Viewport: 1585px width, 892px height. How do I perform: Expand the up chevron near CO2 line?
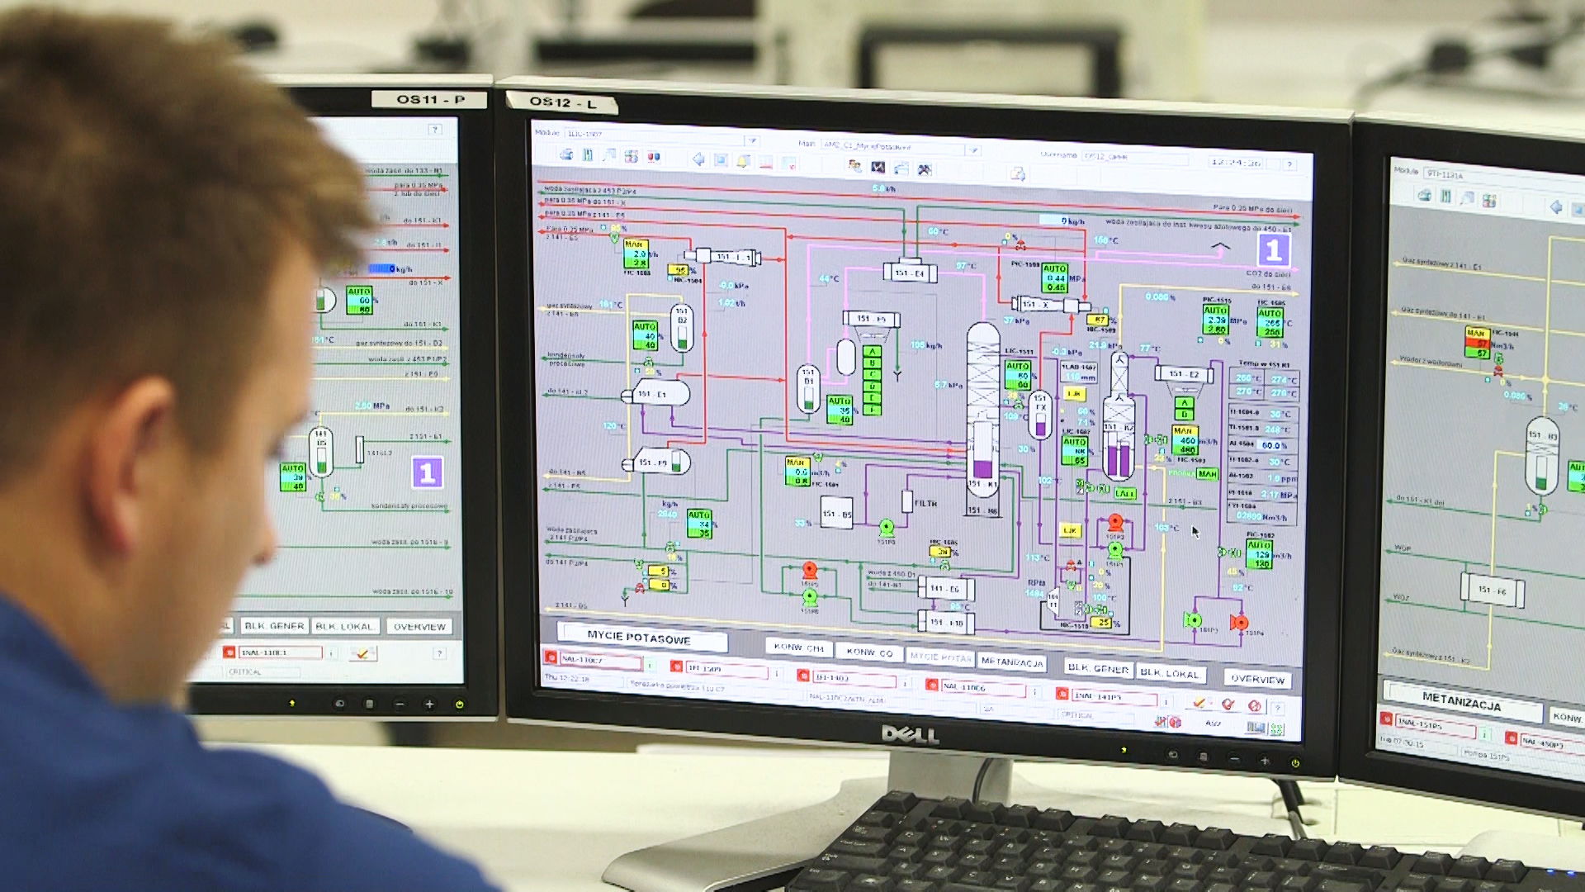[1220, 246]
